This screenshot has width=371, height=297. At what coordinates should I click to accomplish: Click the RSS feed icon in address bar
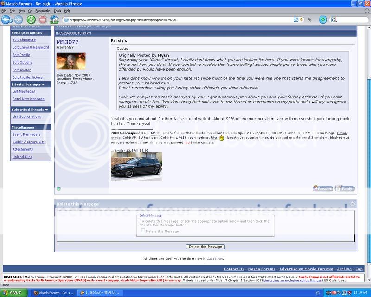coord(296,20)
